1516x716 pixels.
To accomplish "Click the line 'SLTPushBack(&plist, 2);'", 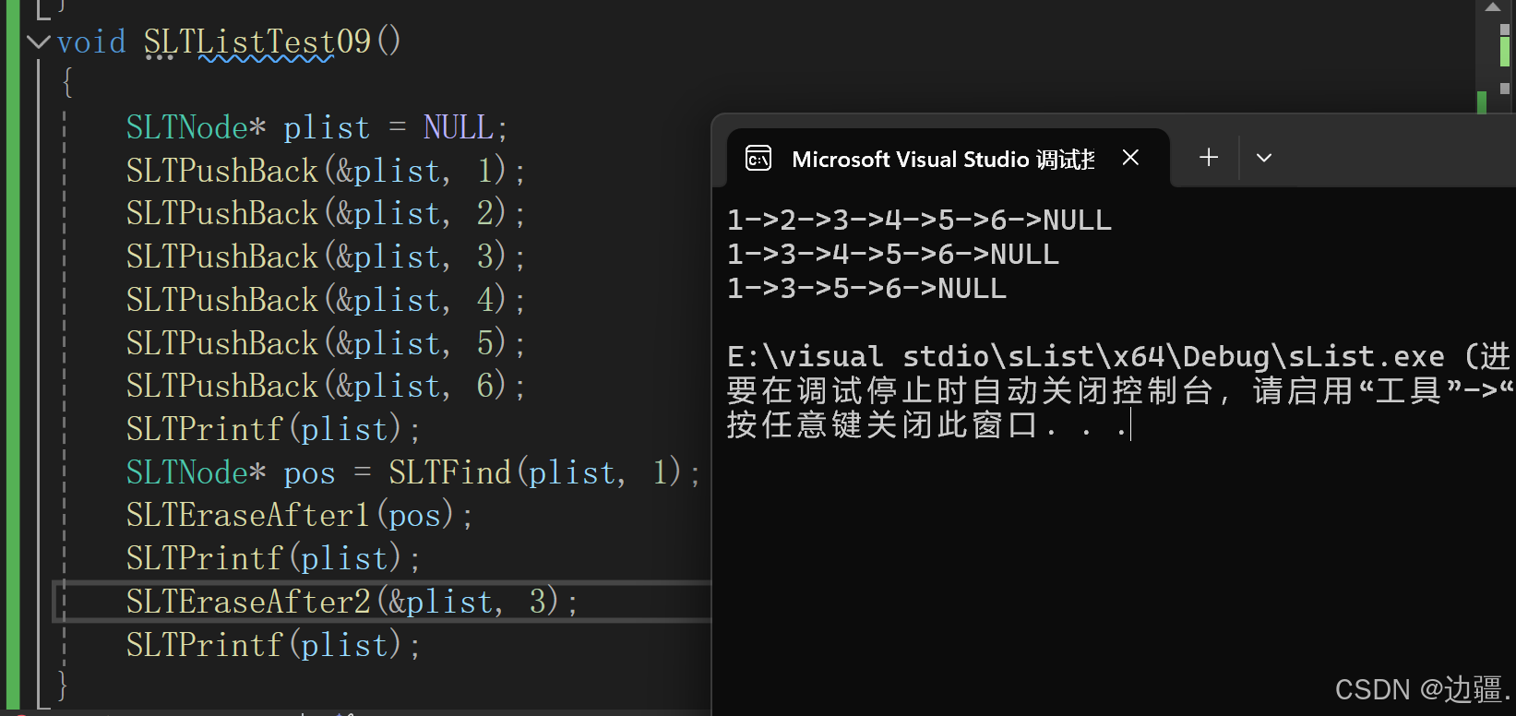I will (x=326, y=214).
